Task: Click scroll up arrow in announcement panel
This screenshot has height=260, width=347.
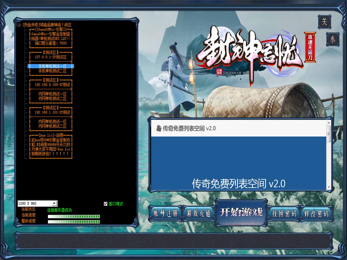Action: (329, 123)
